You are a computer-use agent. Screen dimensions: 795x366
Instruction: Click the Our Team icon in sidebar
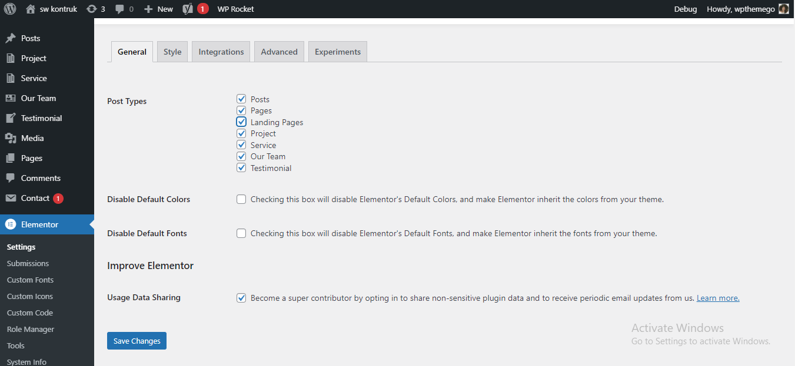point(11,98)
